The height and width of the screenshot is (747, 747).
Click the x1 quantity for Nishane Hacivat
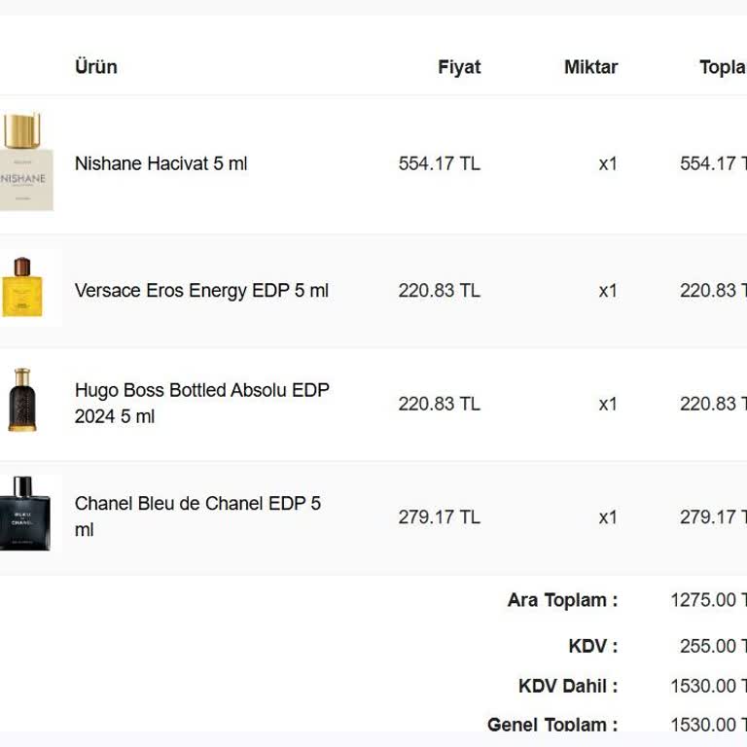click(x=608, y=163)
